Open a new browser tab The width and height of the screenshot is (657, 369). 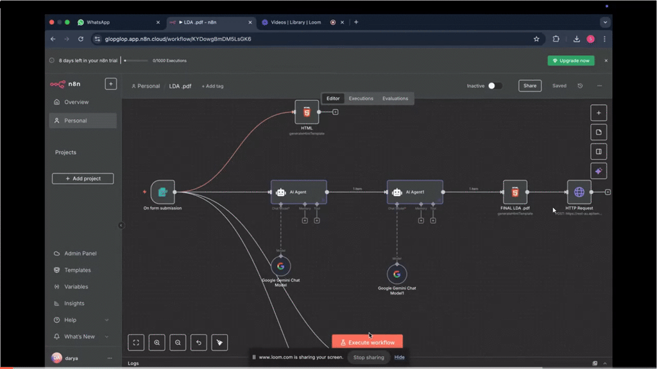(x=356, y=22)
